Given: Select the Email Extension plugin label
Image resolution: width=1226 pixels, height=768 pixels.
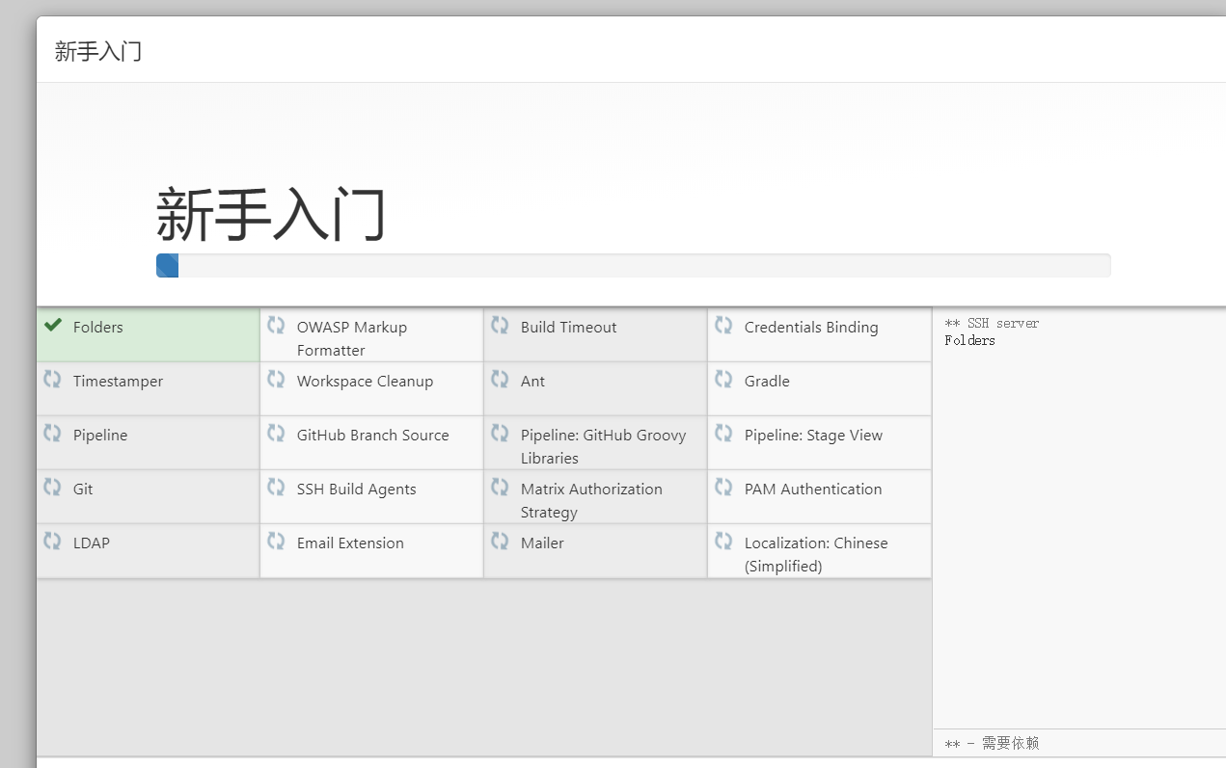Looking at the screenshot, I should click(350, 543).
